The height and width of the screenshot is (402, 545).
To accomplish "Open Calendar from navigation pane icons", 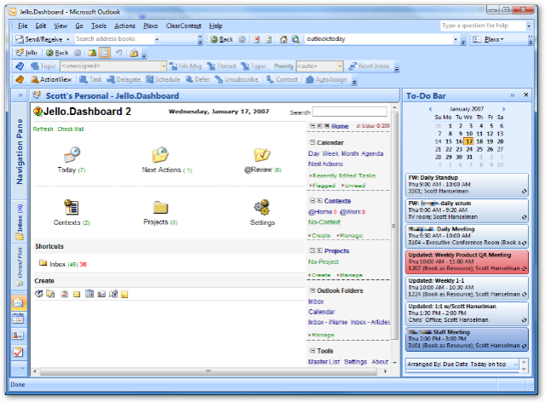I will [18, 319].
